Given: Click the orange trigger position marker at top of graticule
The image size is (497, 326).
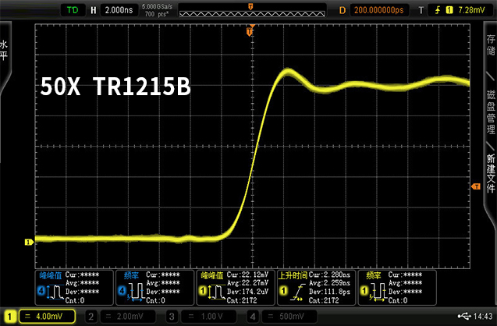Looking at the screenshot, I should (x=250, y=30).
